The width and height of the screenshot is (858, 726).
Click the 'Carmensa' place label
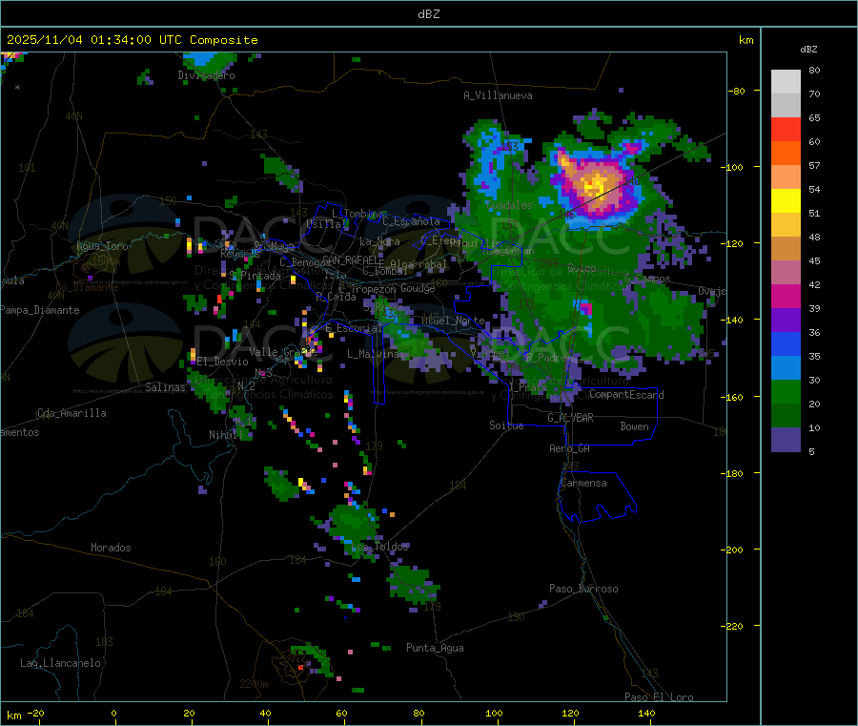tap(583, 484)
